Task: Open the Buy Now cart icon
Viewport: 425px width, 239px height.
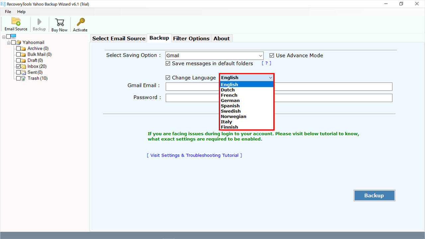Action: pos(59,22)
